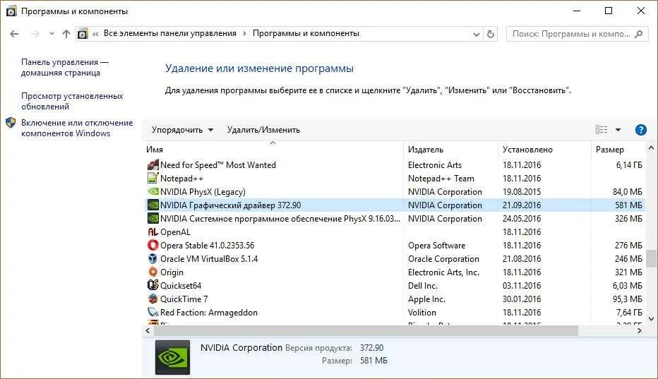
Task: Open Просмотр установленных обновлений link
Action: point(72,101)
